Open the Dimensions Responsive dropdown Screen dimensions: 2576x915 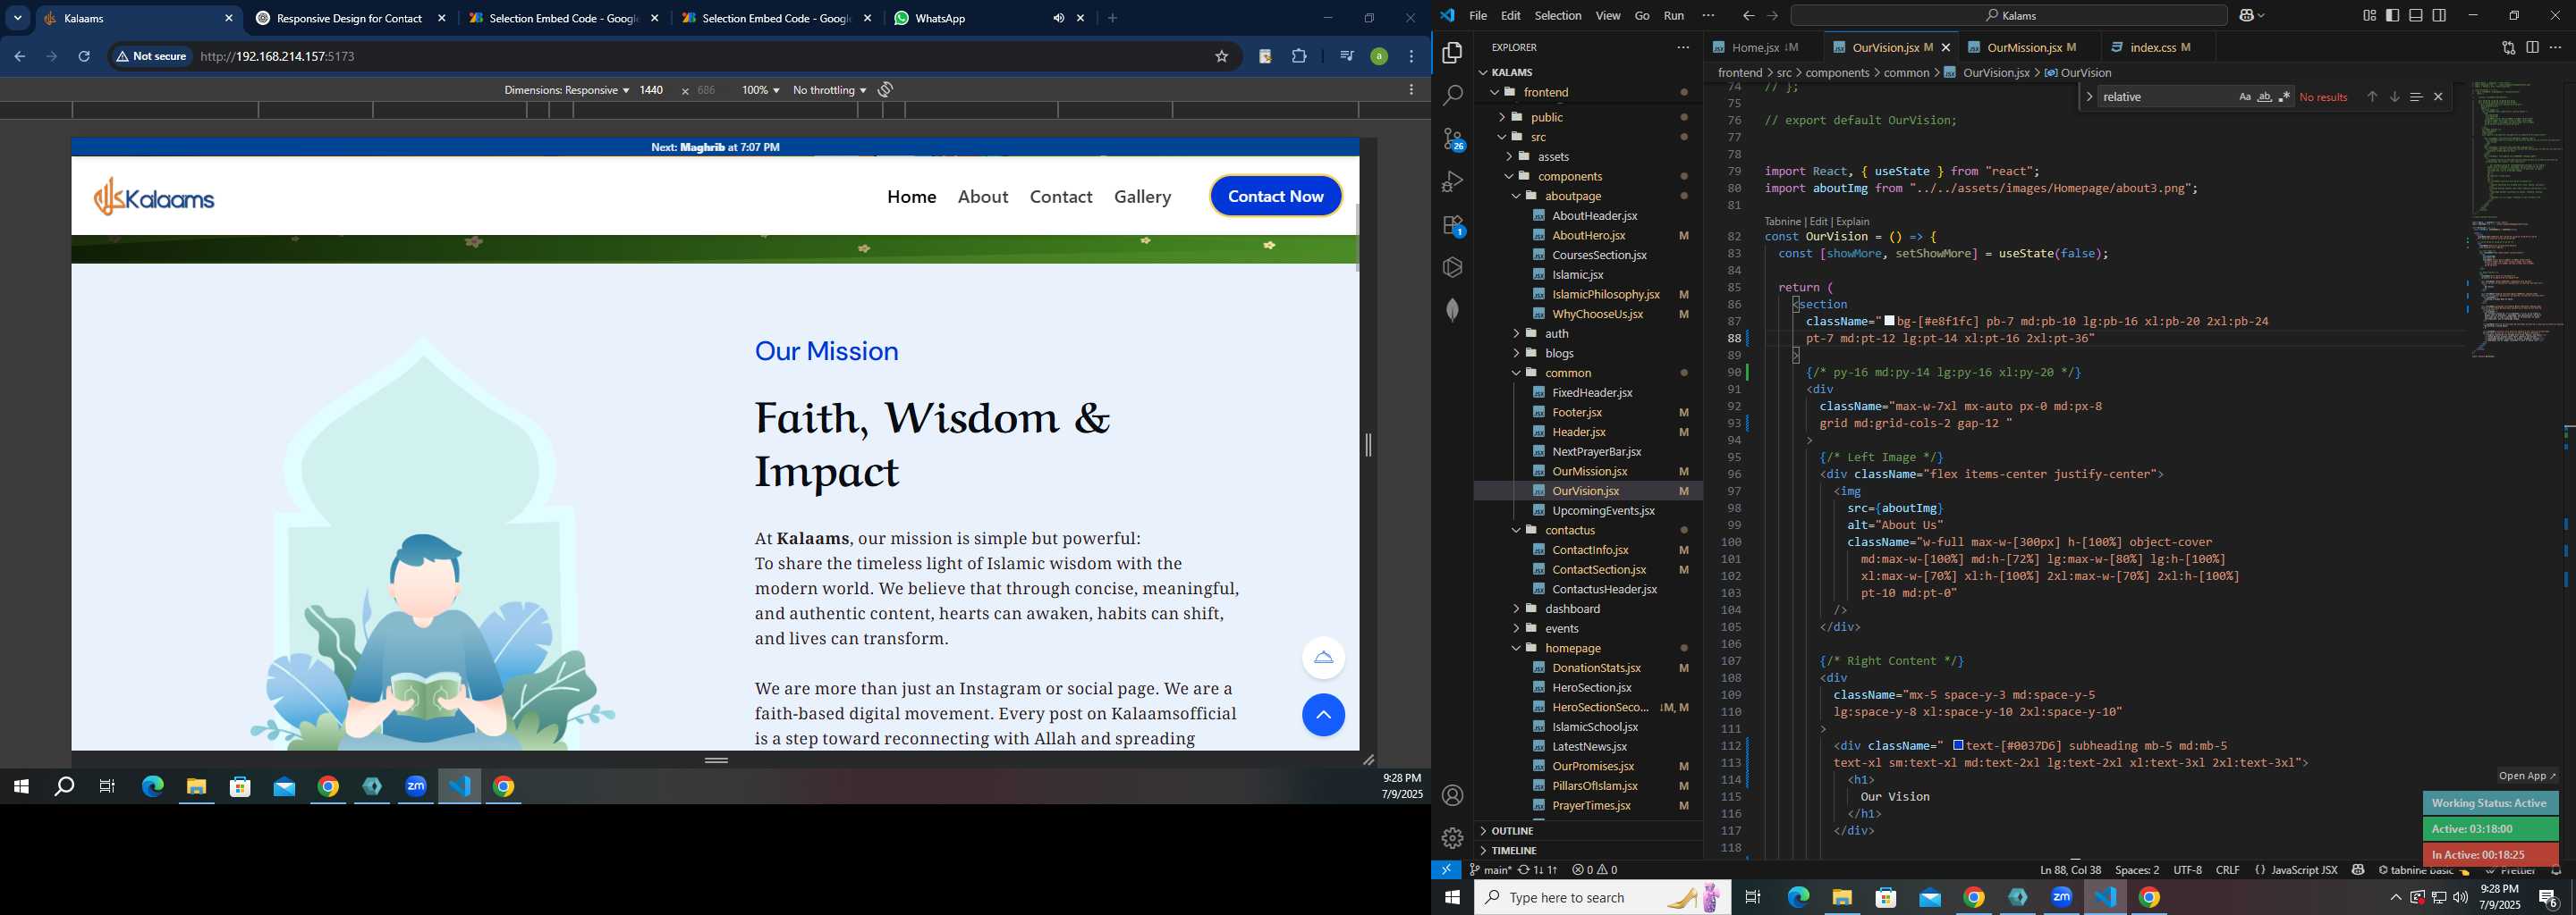pyautogui.click(x=566, y=90)
